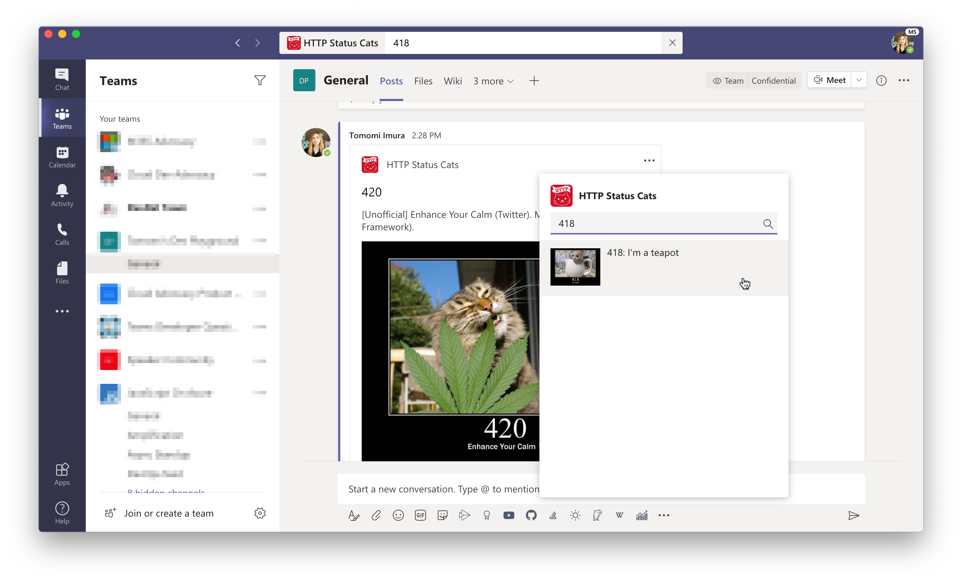Open the Wiki tab
The width and height of the screenshot is (962, 583).
tap(453, 81)
